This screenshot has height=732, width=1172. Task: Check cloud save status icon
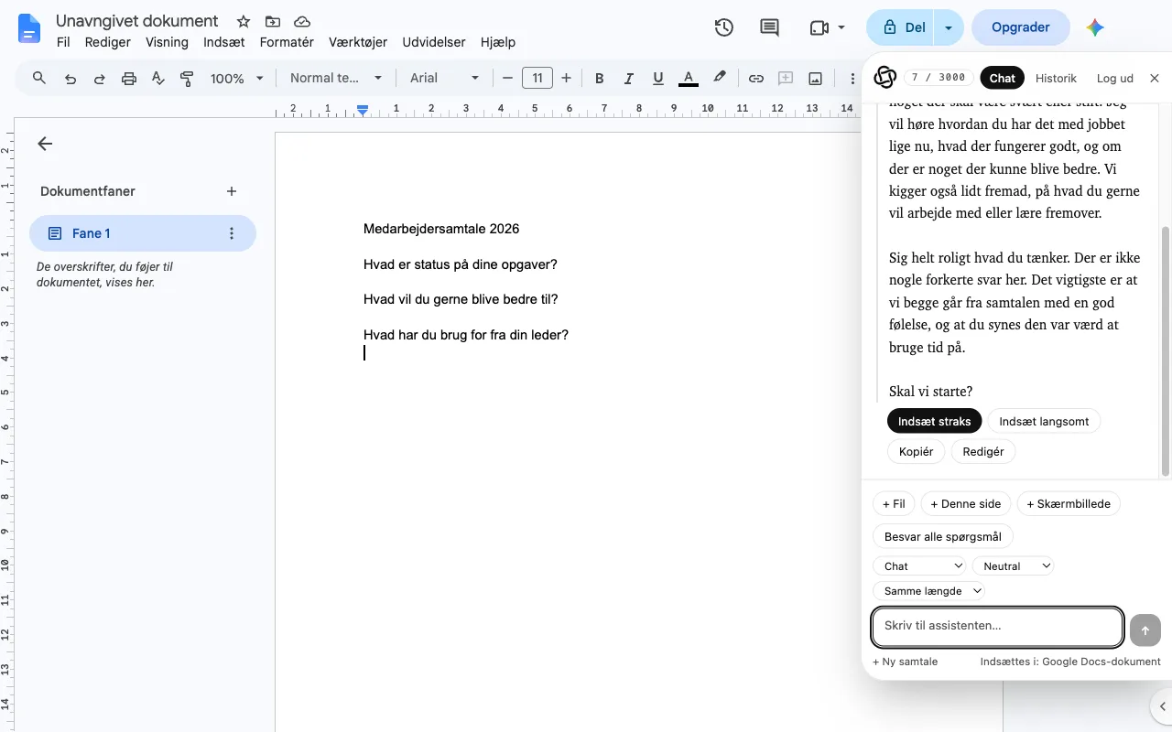pyautogui.click(x=301, y=21)
